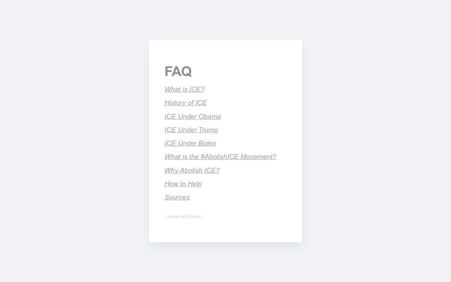Click the "#AbolishICE Movement" question link
Viewport: 451px width, 282px height.
click(220, 157)
